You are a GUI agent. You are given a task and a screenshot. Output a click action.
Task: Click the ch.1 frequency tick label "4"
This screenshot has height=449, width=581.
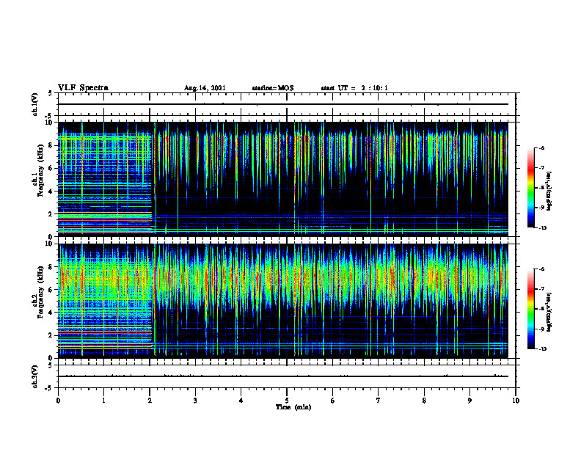pos(51,191)
